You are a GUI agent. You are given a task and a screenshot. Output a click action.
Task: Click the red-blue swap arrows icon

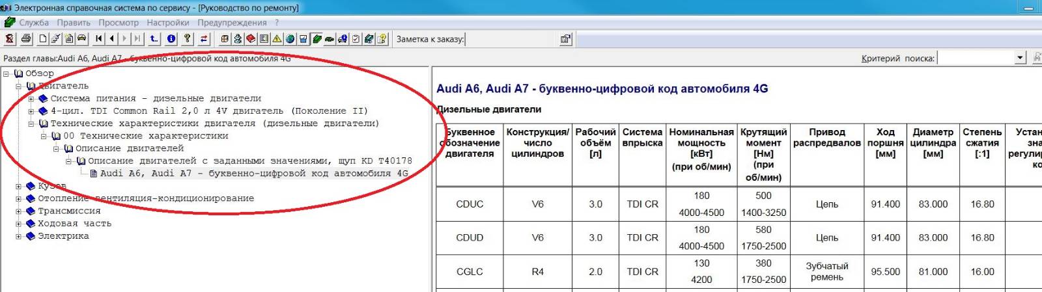point(204,38)
